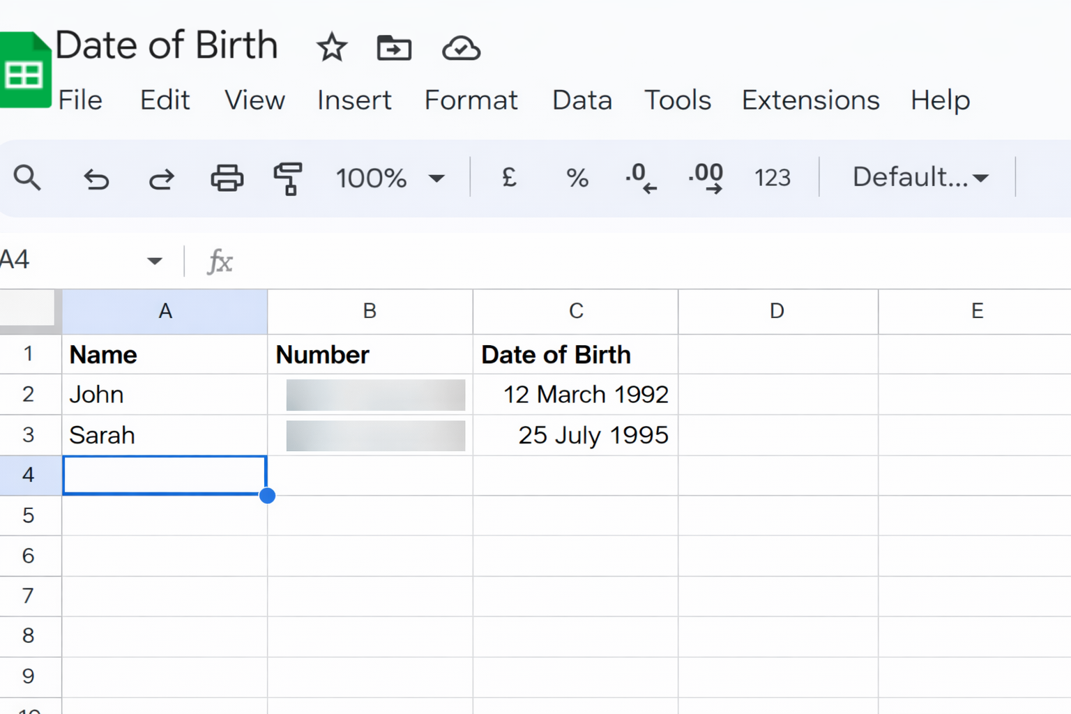Click the move to folder icon
Viewport: 1071px width, 714px height.
pos(394,48)
